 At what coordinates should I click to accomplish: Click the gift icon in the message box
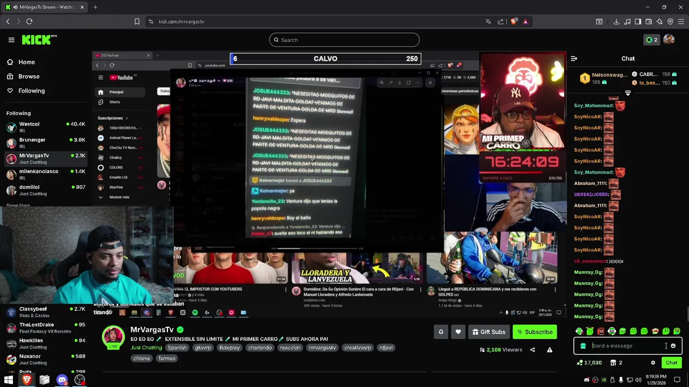coord(583,346)
